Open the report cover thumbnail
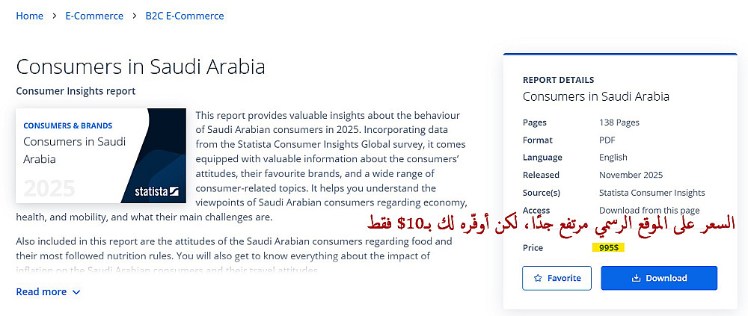Viewport: 748px width, 316px height. tap(101, 156)
